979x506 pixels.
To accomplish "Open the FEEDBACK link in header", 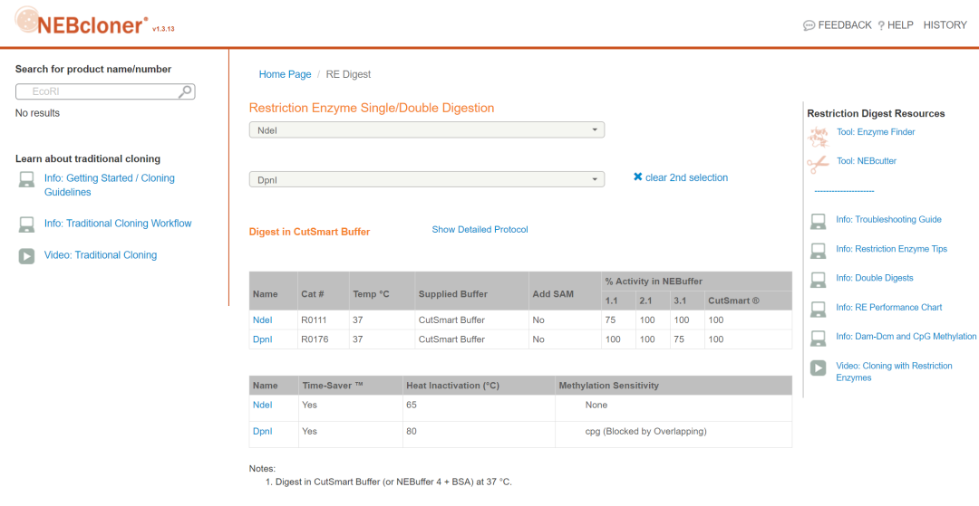I will point(844,25).
